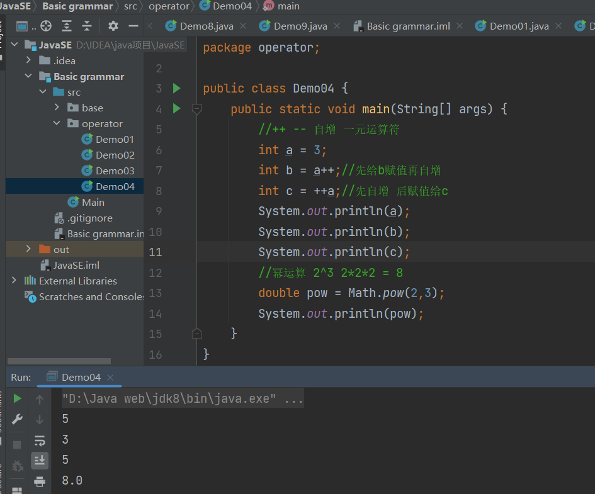Click run gutter arrow beside class Demo04
This screenshot has width=595, height=494.
(176, 88)
